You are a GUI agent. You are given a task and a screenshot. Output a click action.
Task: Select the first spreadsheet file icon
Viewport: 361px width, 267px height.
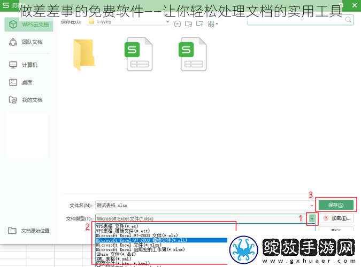[139, 54]
